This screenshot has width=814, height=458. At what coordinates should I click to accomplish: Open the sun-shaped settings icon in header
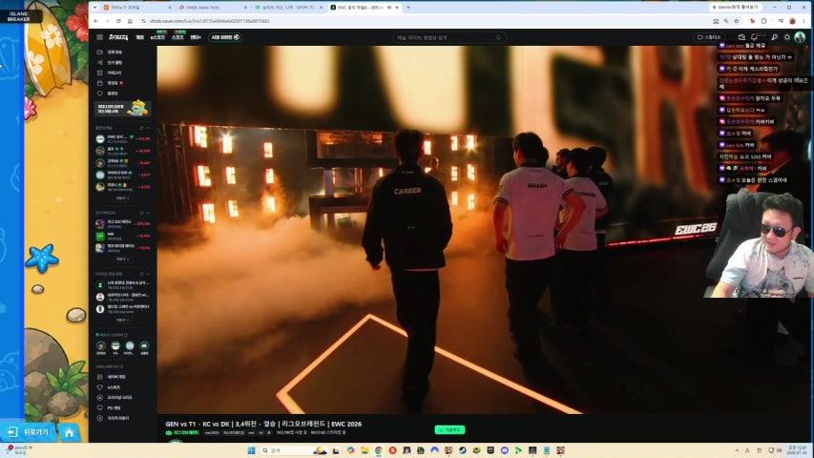(787, 37)
